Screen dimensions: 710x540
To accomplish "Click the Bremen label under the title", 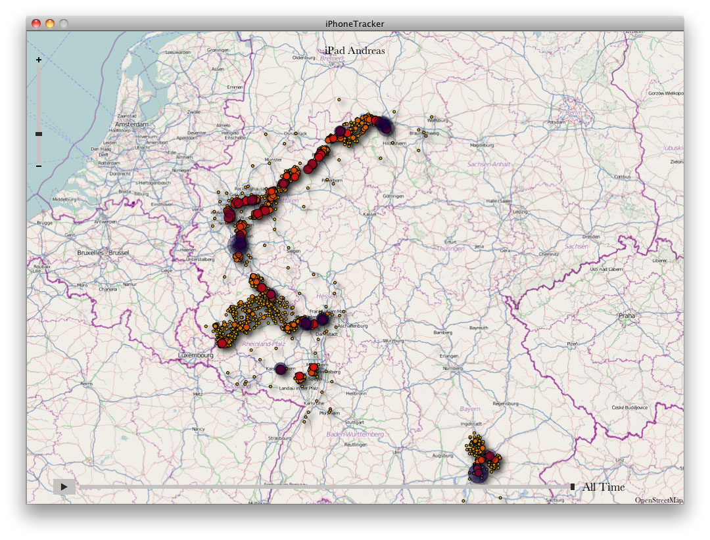I will click(x=331, y=58).
